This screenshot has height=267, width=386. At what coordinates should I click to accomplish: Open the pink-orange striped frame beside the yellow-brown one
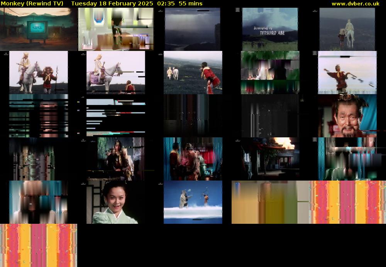tap(347, 202)
